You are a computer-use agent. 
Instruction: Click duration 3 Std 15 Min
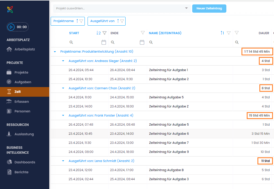click(x=261, y=134)
